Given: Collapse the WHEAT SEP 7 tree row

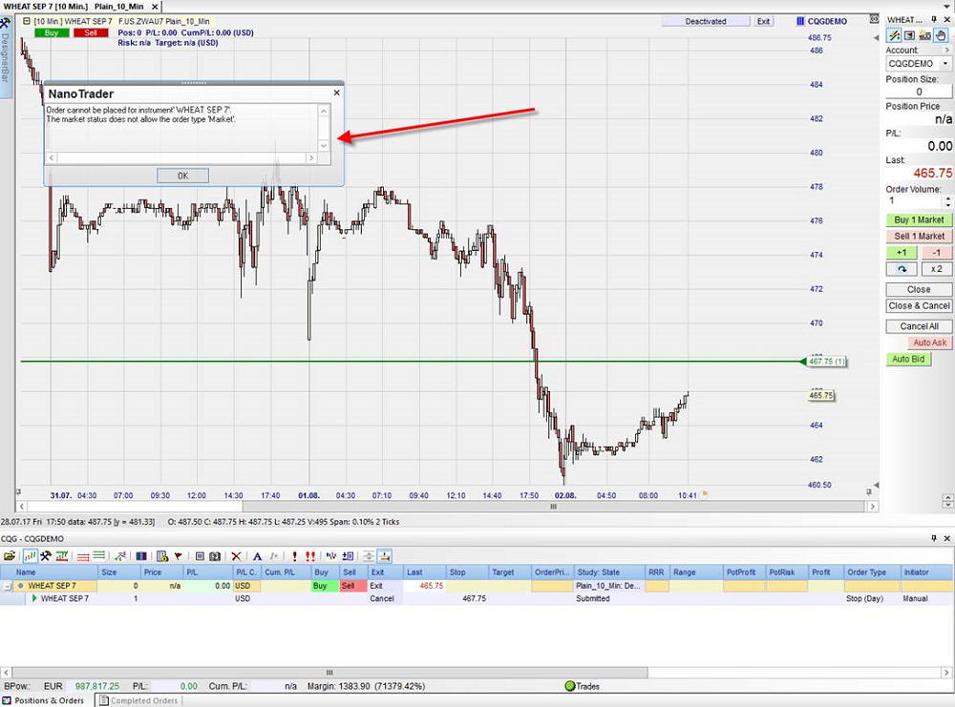Looking at the screenshot, I should 8,586.
